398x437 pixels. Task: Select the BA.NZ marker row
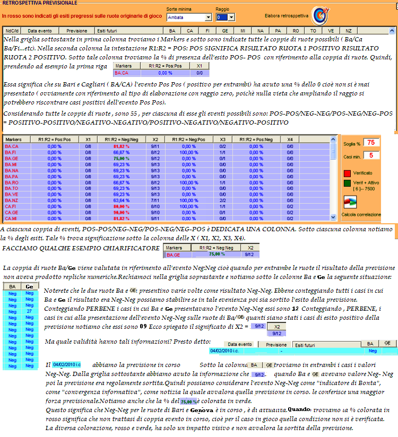pyautogui.click(x=167, y=200)
